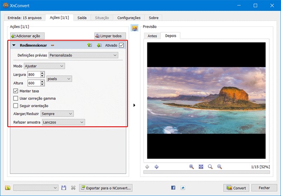Save preset with the floppy disk icon
Viewport: 281px width, 196px height.
point(64,188)
